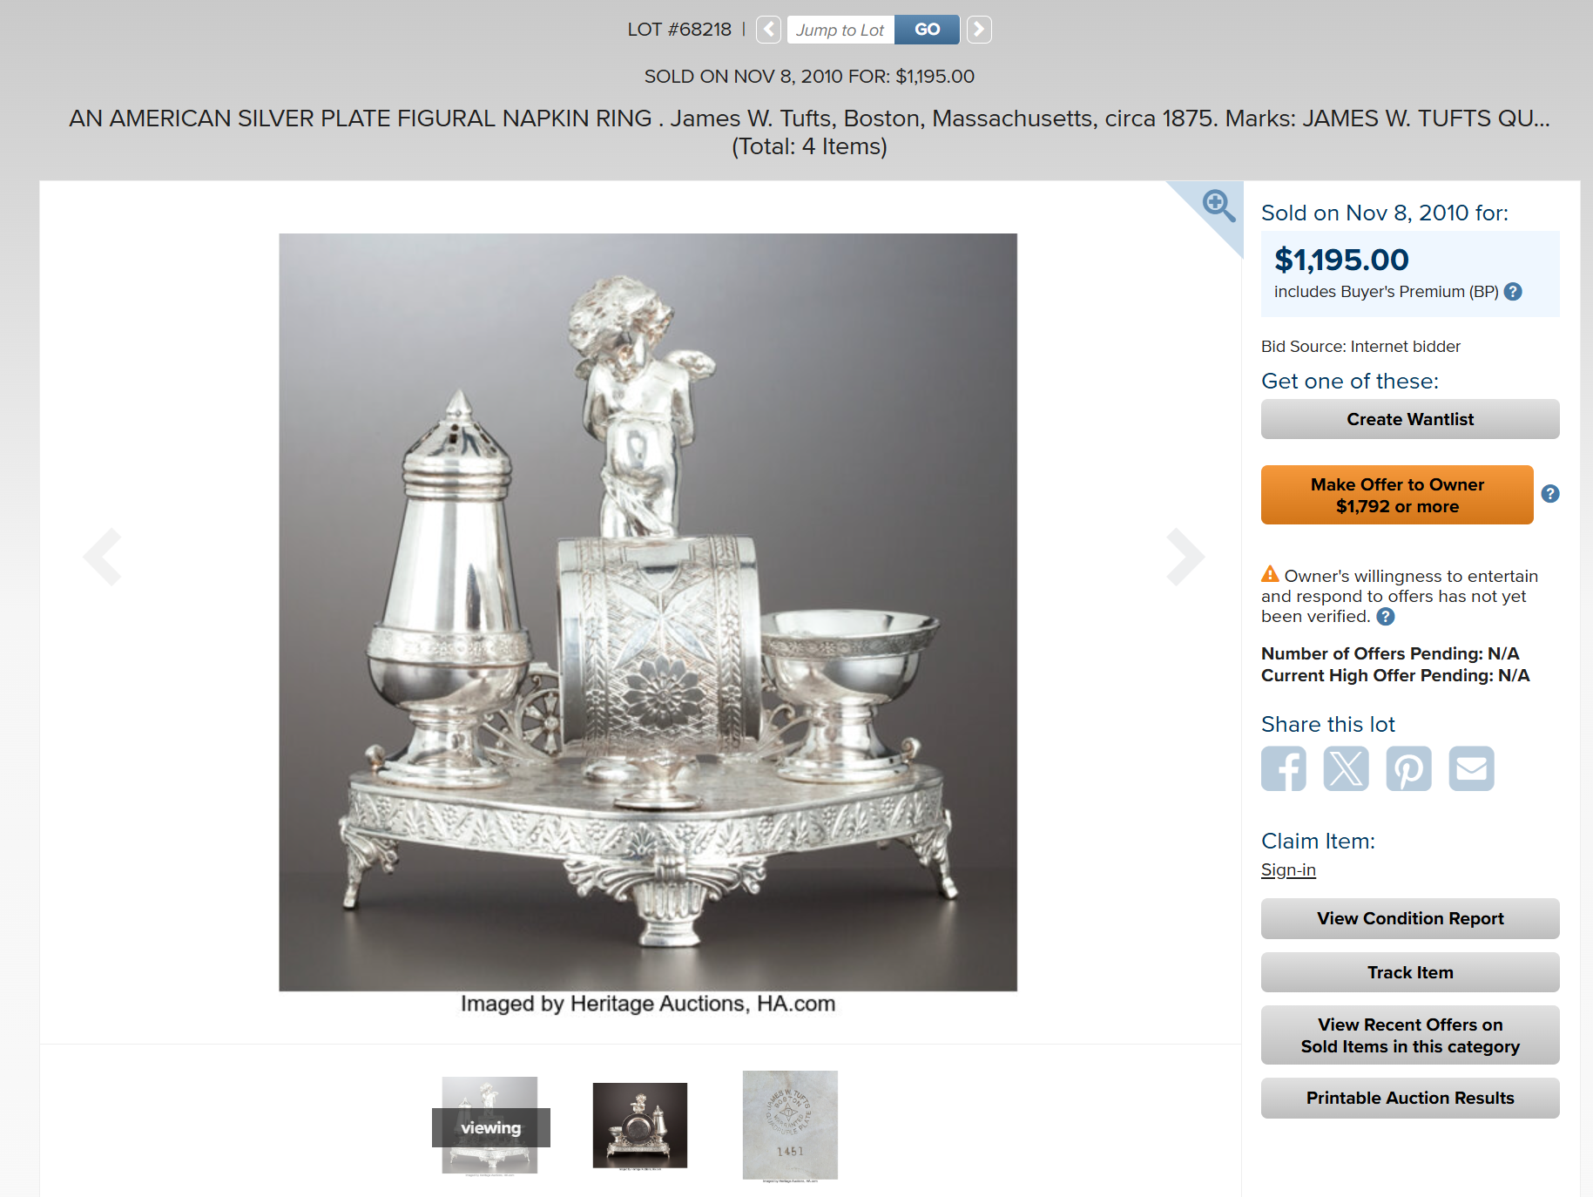Open the magnifier zoom icon on image
The width and height of the screenshot is (1593, 1197).
(1218, 206)
